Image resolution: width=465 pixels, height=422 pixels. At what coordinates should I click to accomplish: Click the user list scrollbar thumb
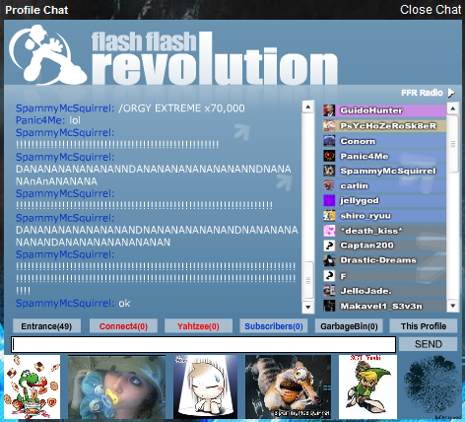coord(453,144)
